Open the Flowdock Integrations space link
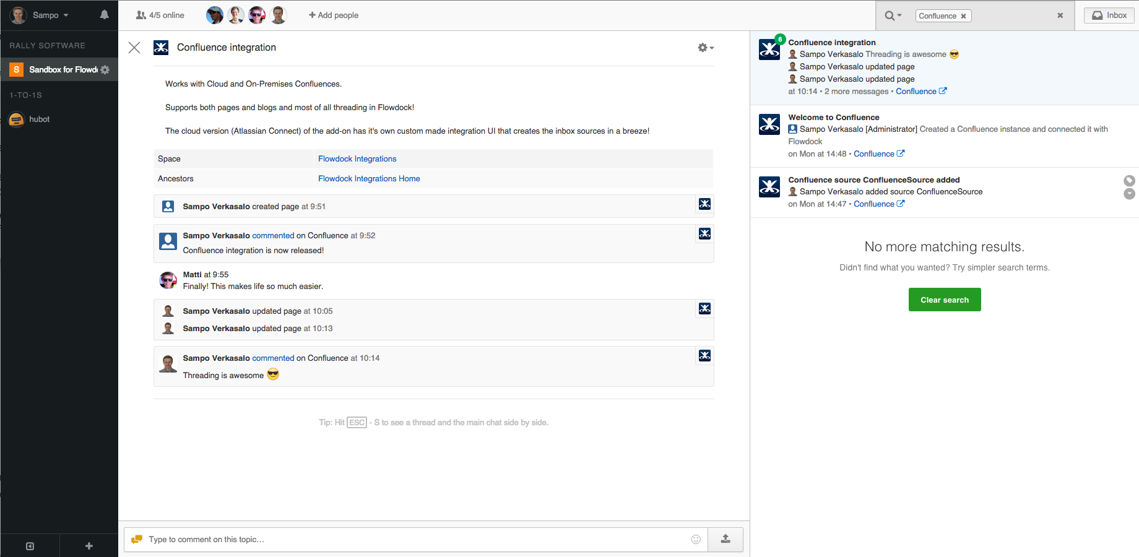This screenshot has height=557, width=1139. (357, 159)
